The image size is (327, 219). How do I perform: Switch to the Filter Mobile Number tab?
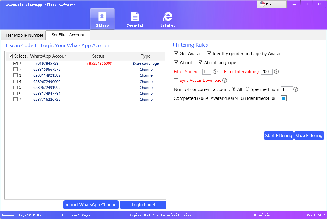[23, 35]
